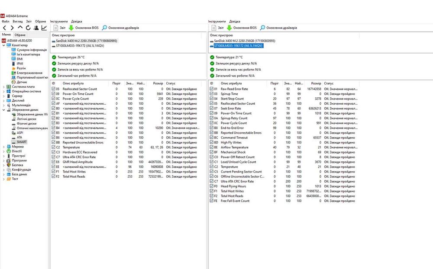Expand the Мультимедіа tree node
The width and height of the screenshot is (433, 269).
(3, 105)
